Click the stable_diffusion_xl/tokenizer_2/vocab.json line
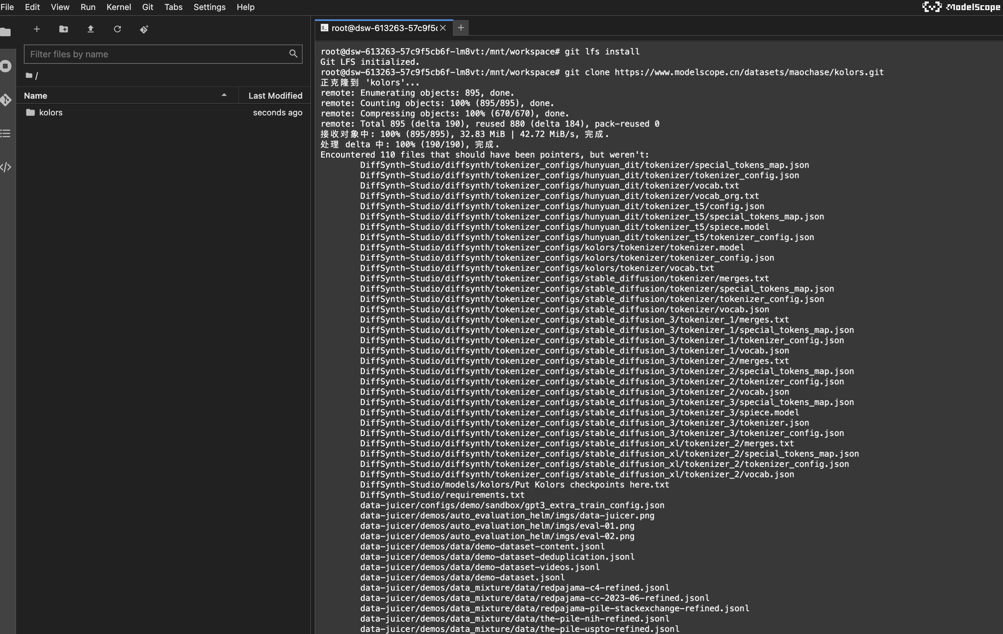This screenshot has height=634, width=1003. tap(577, 474)
